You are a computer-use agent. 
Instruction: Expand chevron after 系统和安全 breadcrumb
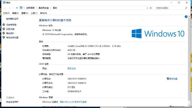coord(51,8)
